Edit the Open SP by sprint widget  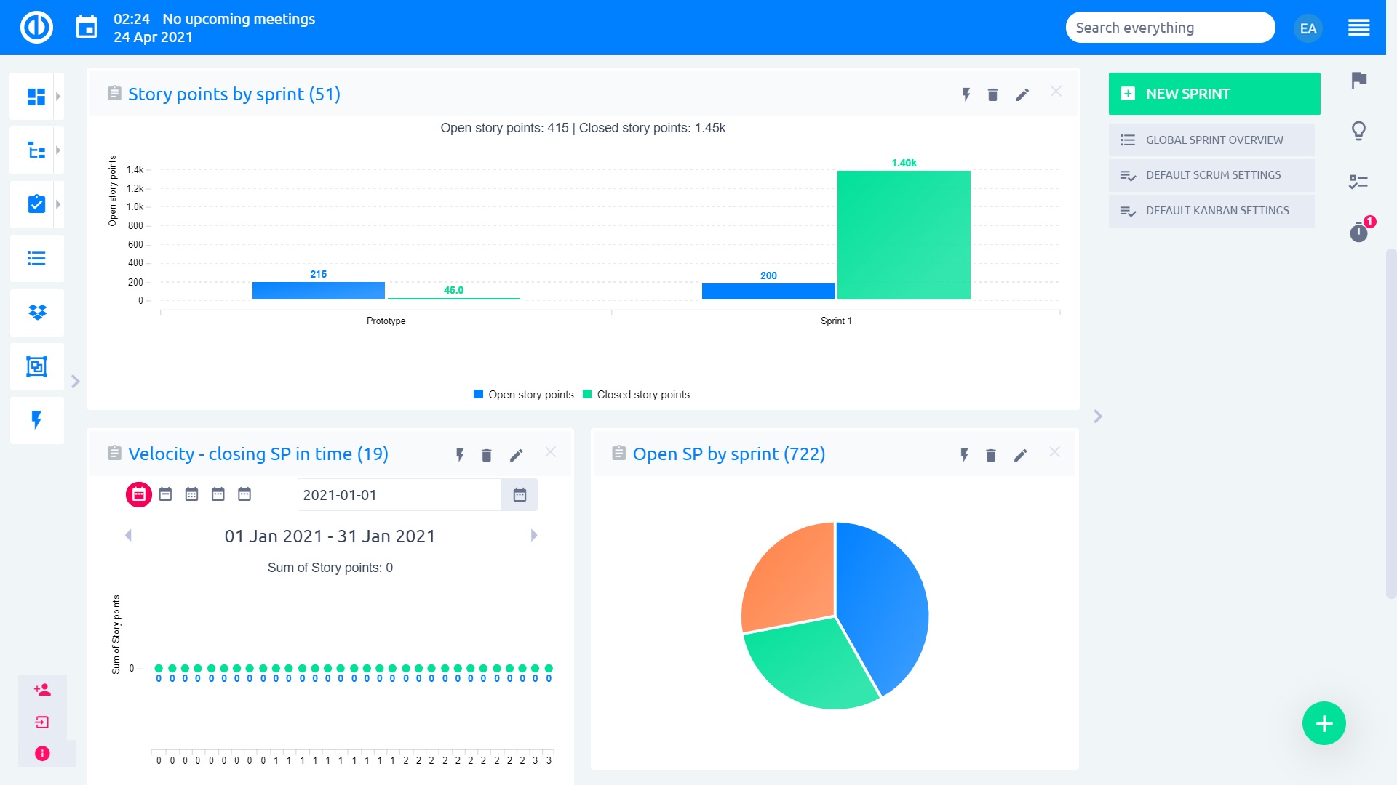(x=1020, y=455)
